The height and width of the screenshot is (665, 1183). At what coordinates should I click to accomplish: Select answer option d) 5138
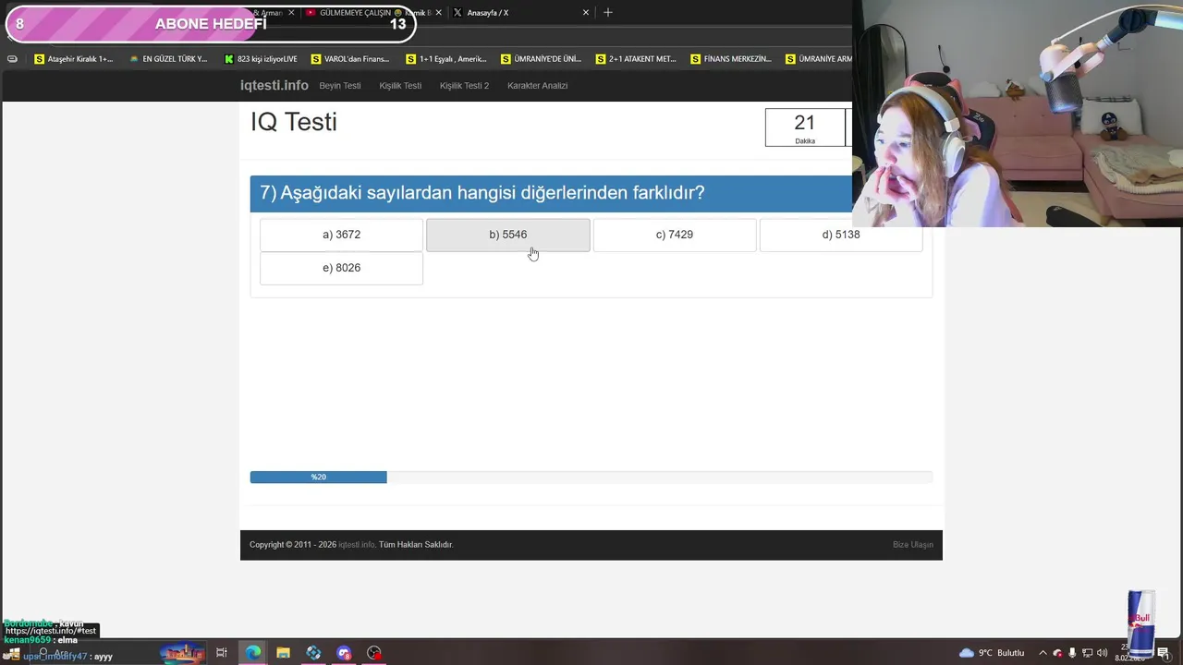[x=840, y=235]
